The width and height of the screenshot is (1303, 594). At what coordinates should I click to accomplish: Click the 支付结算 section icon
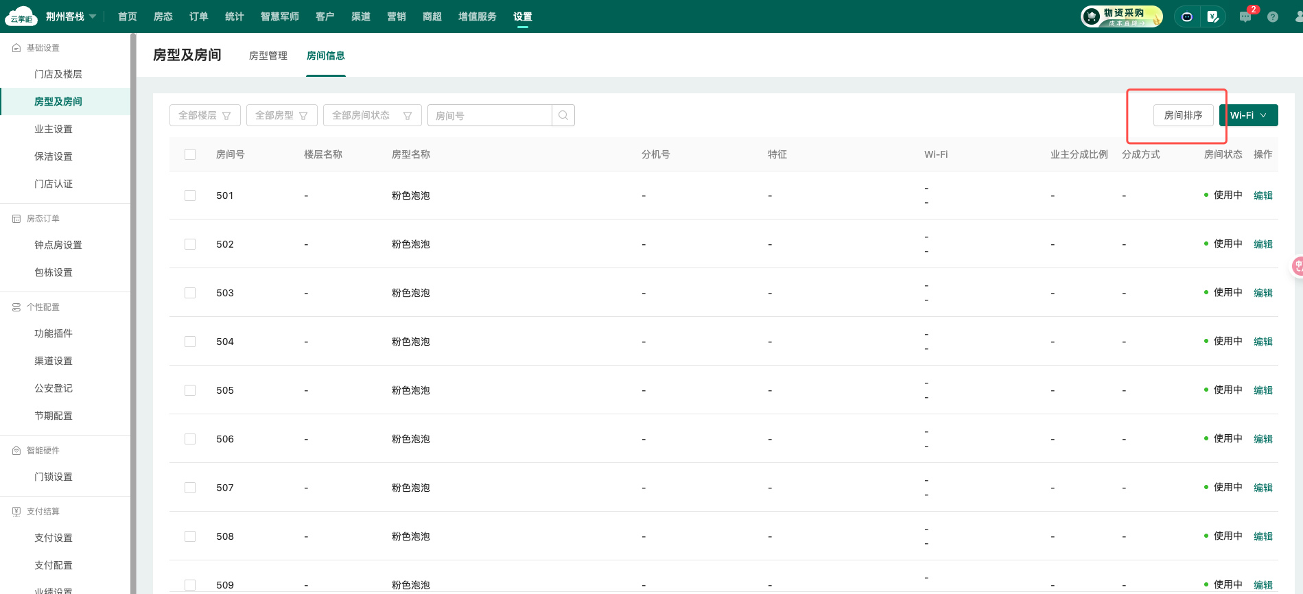[16, 512]
